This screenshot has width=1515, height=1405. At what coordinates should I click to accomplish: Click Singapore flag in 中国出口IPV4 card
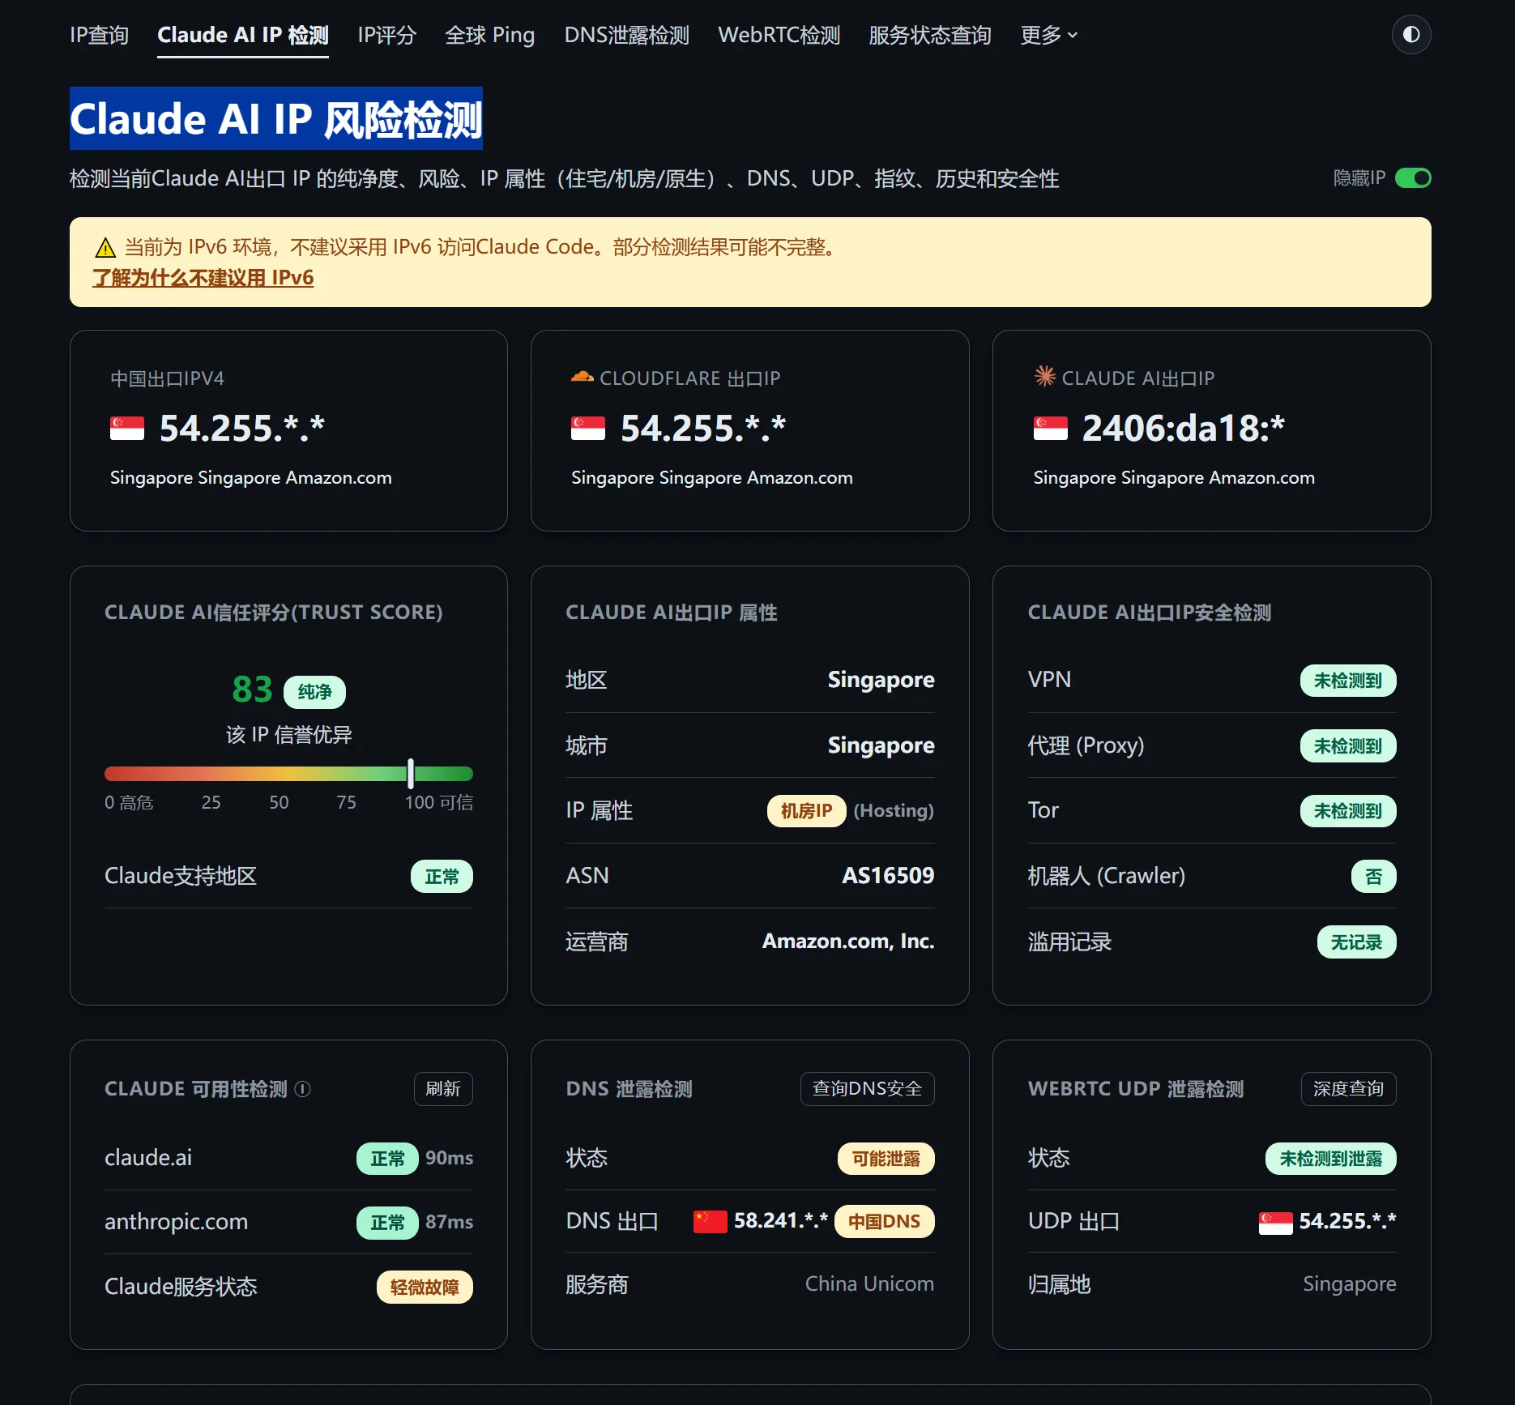(127, 429)
